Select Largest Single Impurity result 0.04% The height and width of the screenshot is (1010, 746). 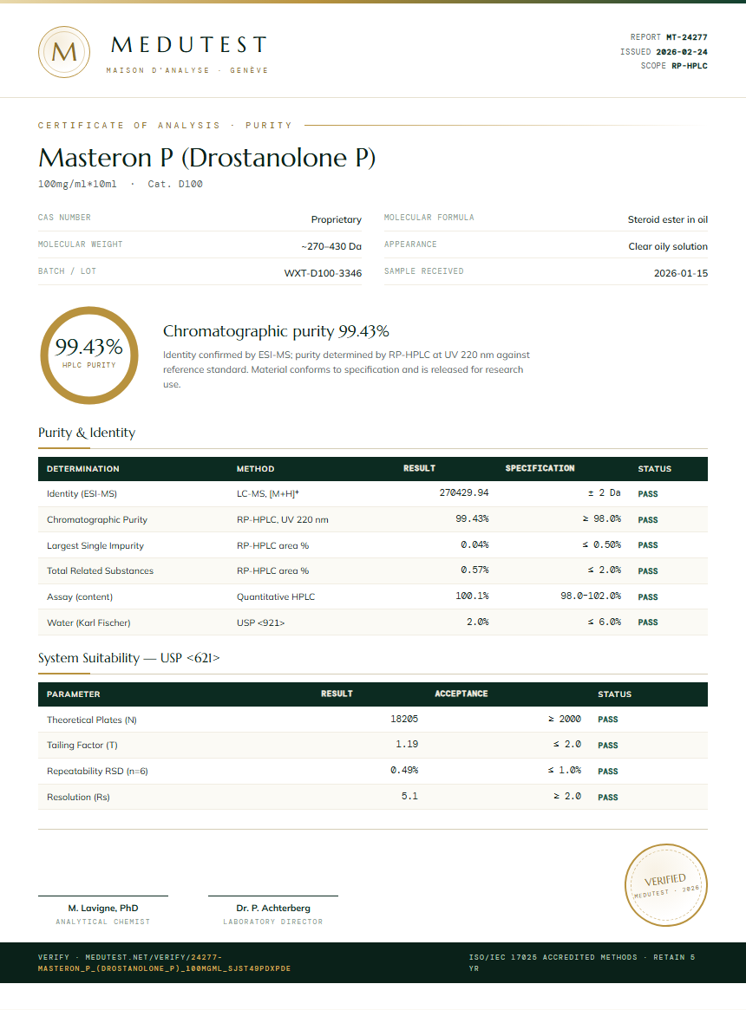tap(474, 545)
